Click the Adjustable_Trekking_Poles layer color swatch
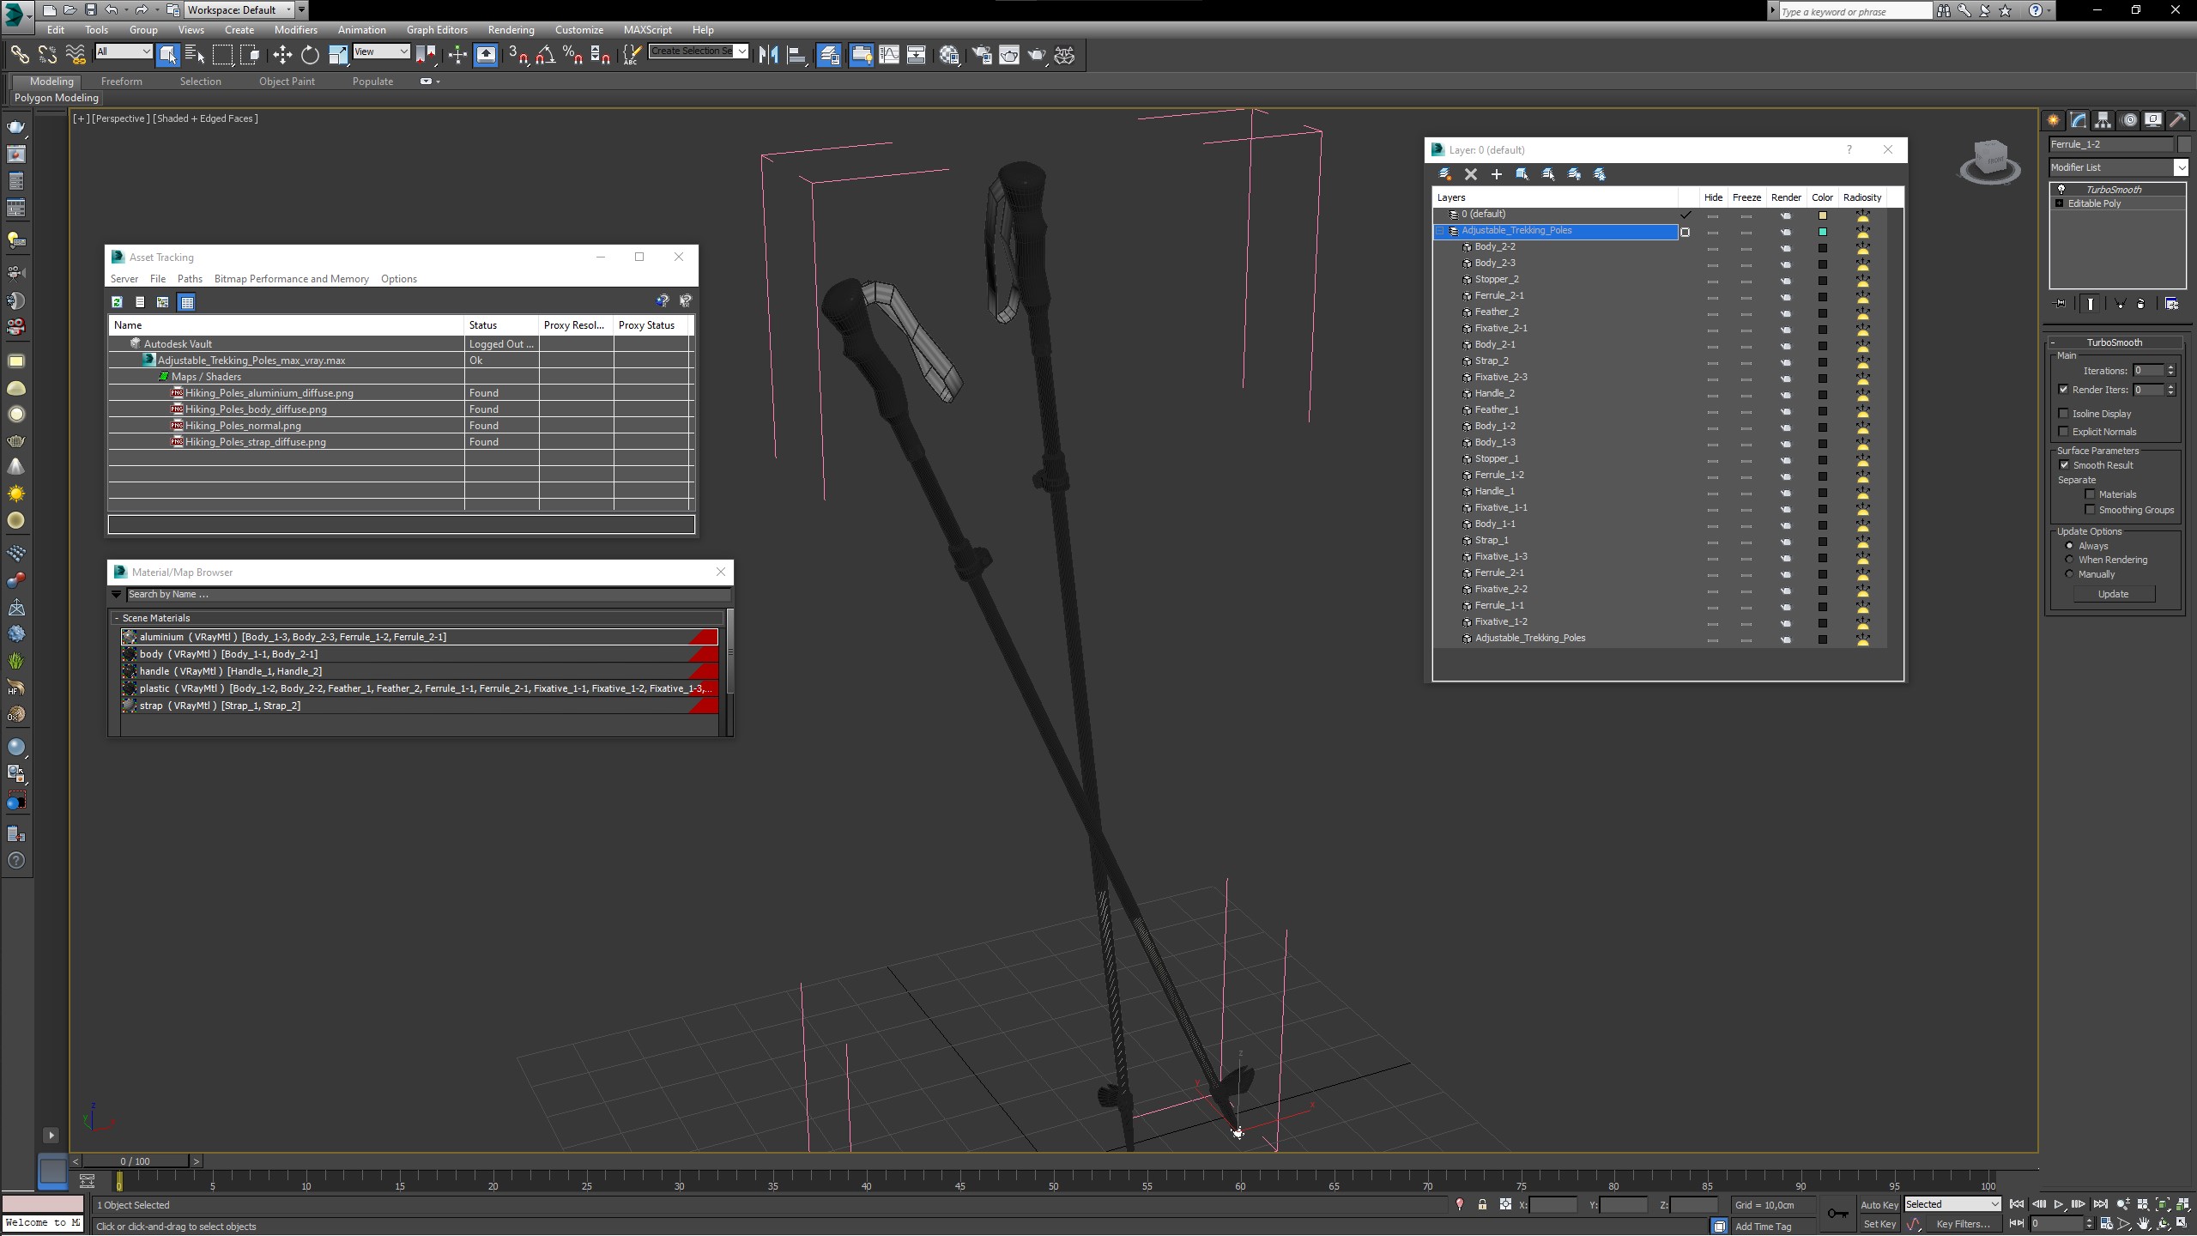The height and width of the screenshot is (1236, 2197). point(1822,232)
